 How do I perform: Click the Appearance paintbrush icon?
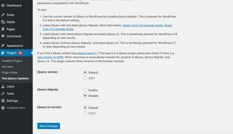(3, 46)
